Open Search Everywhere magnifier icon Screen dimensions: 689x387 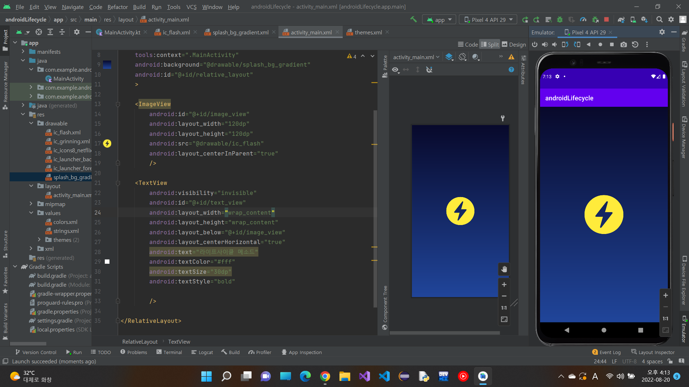pyautogui.click(x=659, y=20)
